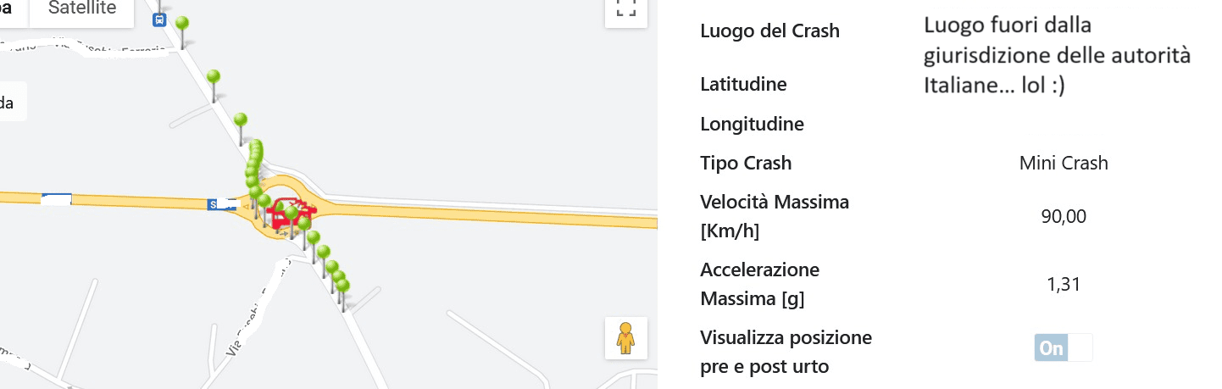1222x389 pixels.
Task: Switch map to Satellite view
Action: (82, 9)
